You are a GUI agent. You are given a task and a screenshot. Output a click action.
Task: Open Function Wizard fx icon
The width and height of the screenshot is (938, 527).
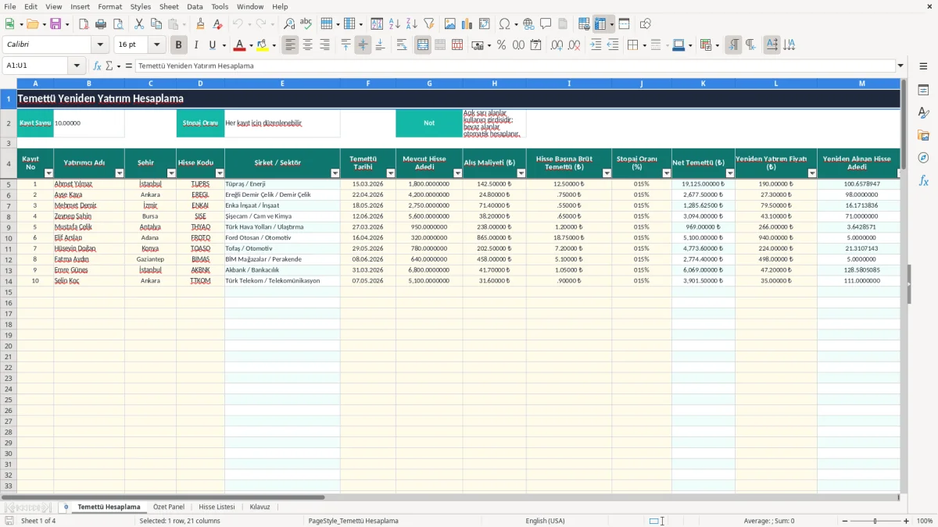(97, 66)
